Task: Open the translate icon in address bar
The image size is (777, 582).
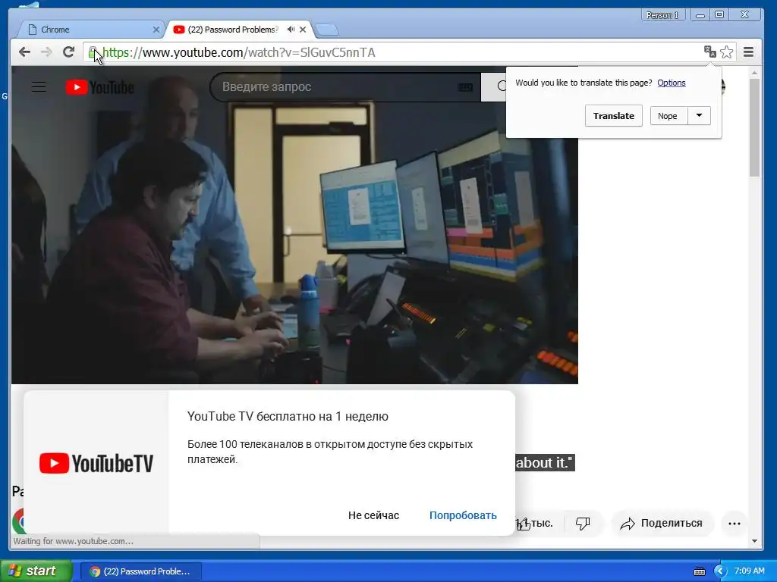Action: pyautogui.click(x=709, y=52)
